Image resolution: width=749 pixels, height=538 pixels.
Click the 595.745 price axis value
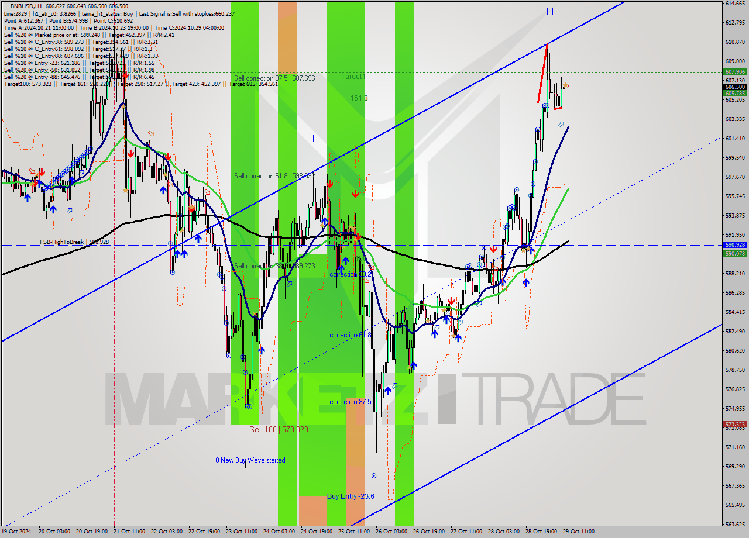pyautogui.click(x=735, y=196)
